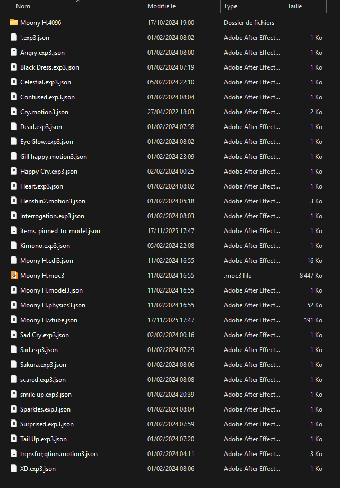340x488 pixels.
Task: Toggle sort arrow above Nom column
Action: point(78,2)
